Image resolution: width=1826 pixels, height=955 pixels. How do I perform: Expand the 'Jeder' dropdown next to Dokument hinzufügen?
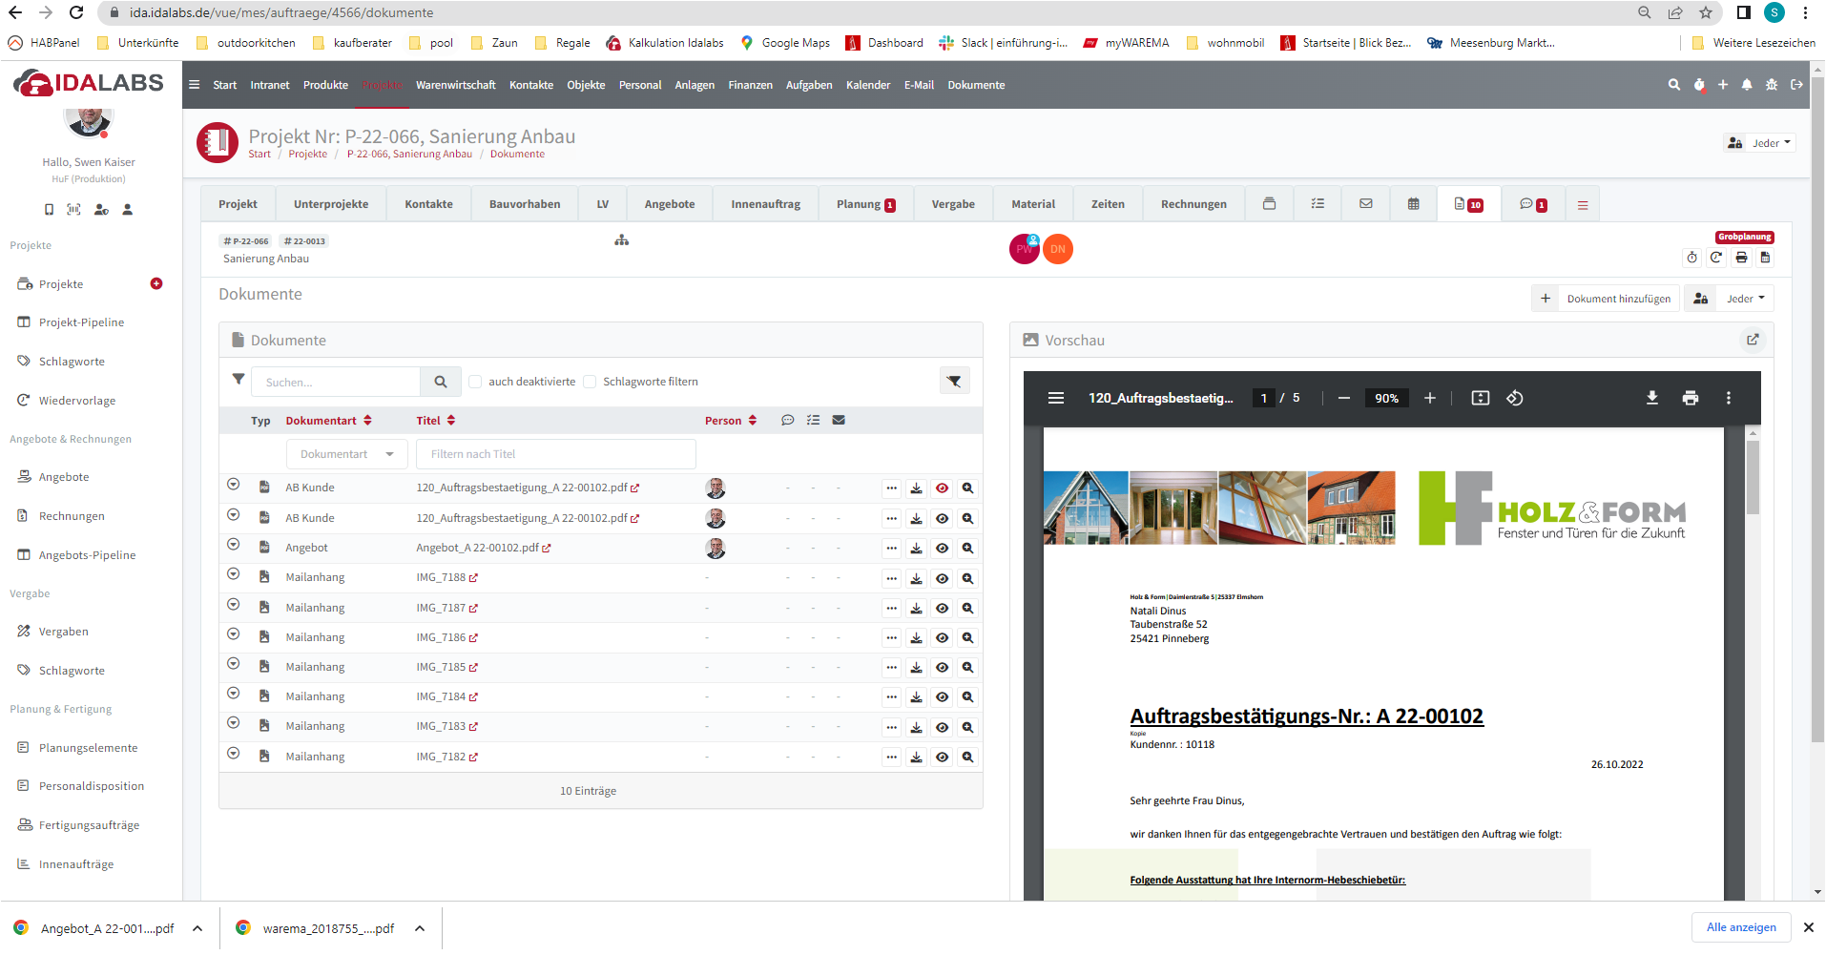[1745, 299]
